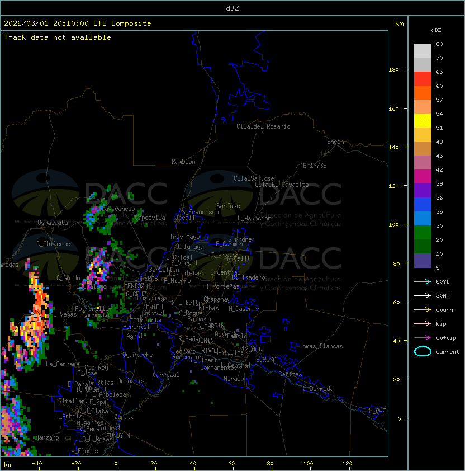Click the 'Divisadero' map label
This screenshot has height=471, width=465.
(x=248, y=277)
